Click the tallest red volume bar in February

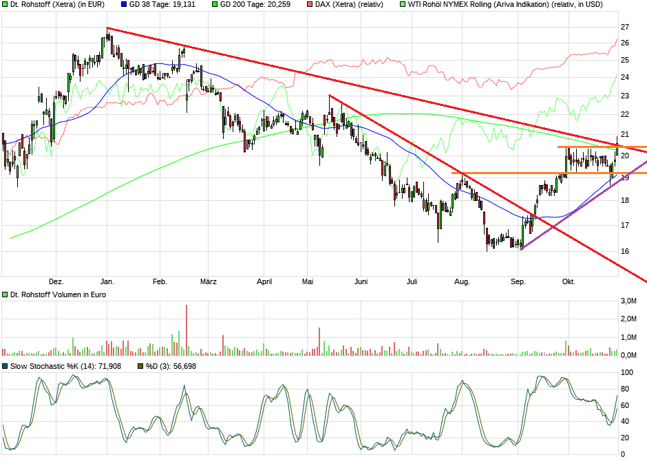[187, 330]
